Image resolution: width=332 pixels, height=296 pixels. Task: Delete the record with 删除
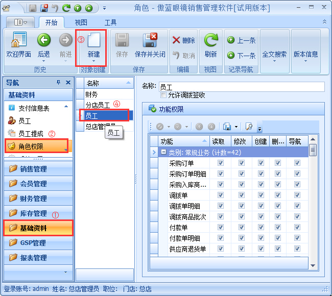click(x=183, y=40)
